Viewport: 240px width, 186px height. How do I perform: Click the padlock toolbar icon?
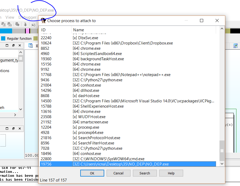(33, 24)
